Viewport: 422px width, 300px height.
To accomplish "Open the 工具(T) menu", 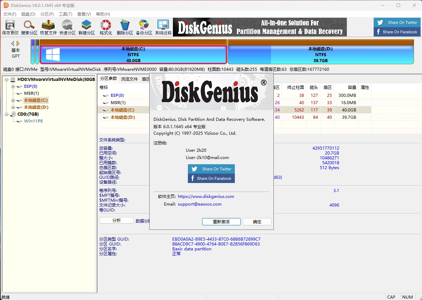I will pos(65,14).
